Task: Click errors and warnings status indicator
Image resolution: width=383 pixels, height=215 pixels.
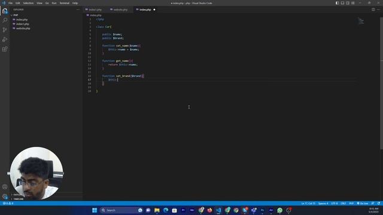Action: (x=8, y=203)
